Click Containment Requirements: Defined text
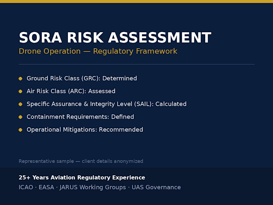Screen dimensions: 273x205 [x=80, y=117]
